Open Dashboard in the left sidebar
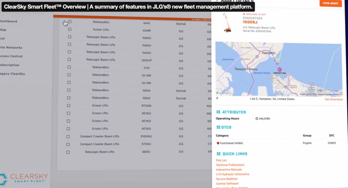 click(x=8, y=21)
